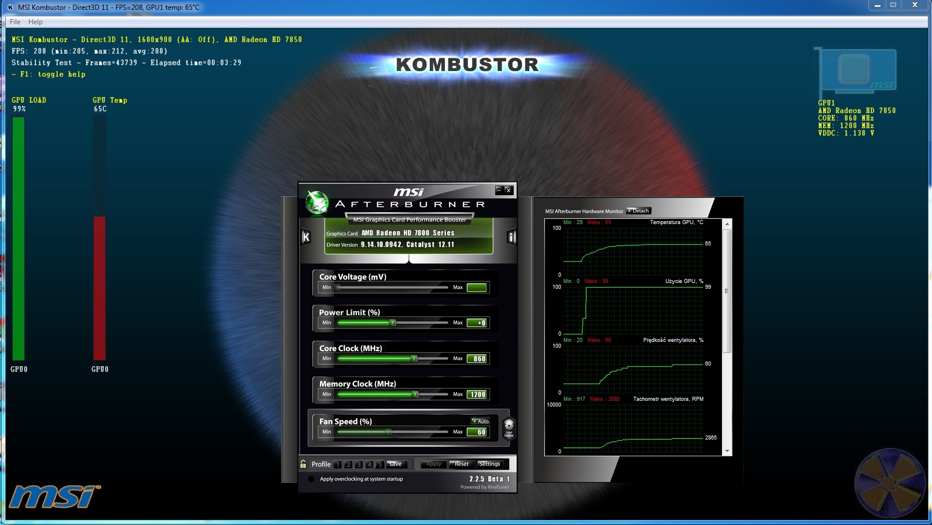Select profile slot 2
The height and width of the screenshot is (525, 932).
(x=348, y=464)
